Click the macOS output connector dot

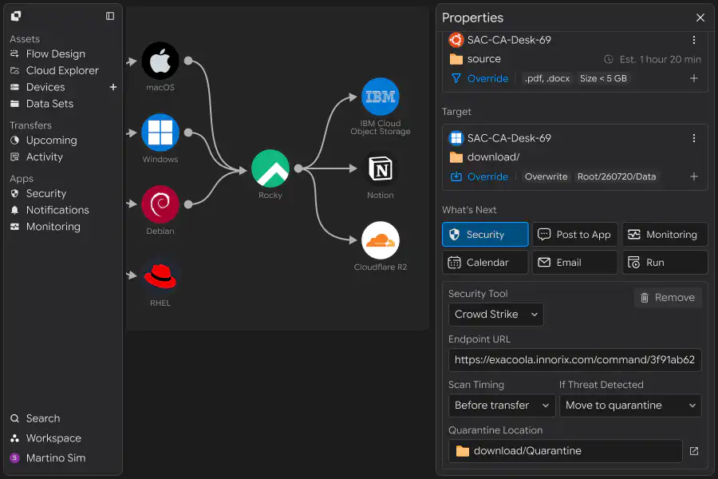pyautogui.click(x=188, y=61)
